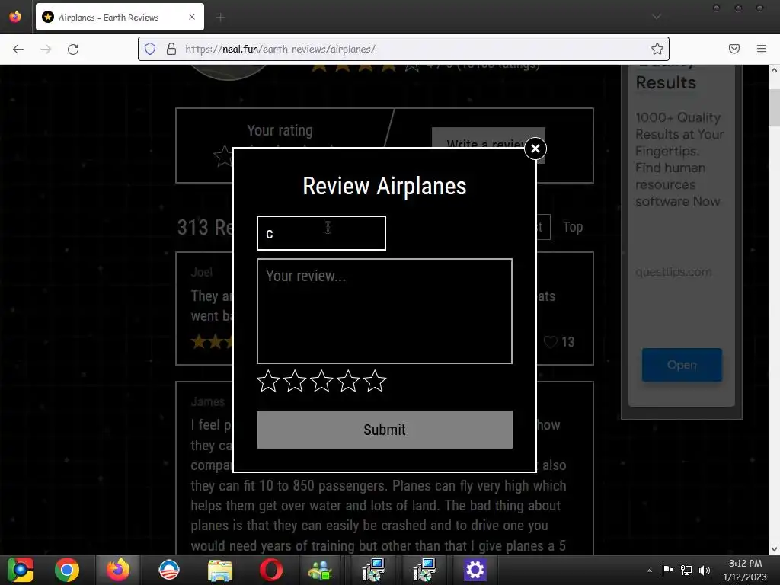Open the tracking protection shield icon
780x585 pixels.
[x=150, y=49]
